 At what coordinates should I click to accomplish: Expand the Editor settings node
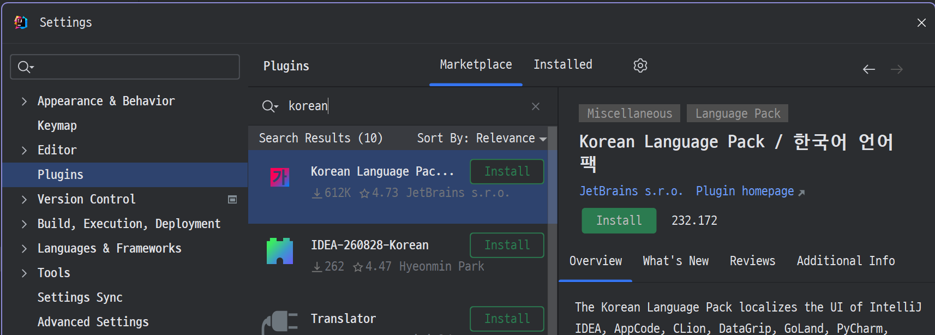pyautogui.click(x=24, y=151)
